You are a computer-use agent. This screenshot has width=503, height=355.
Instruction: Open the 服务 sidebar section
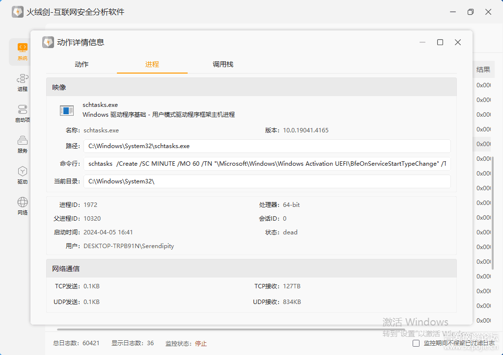point(23,144)
